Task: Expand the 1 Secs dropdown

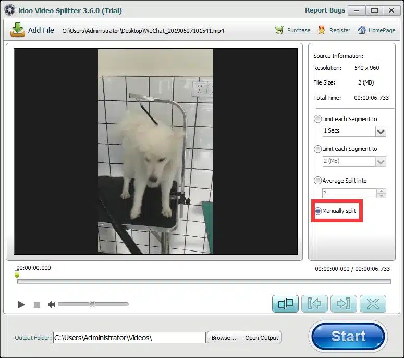Action: (381, 132)
